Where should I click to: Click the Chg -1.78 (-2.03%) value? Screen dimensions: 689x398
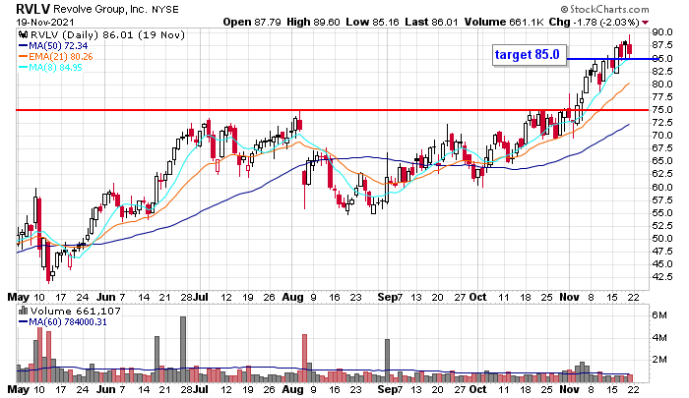point(595,22)
